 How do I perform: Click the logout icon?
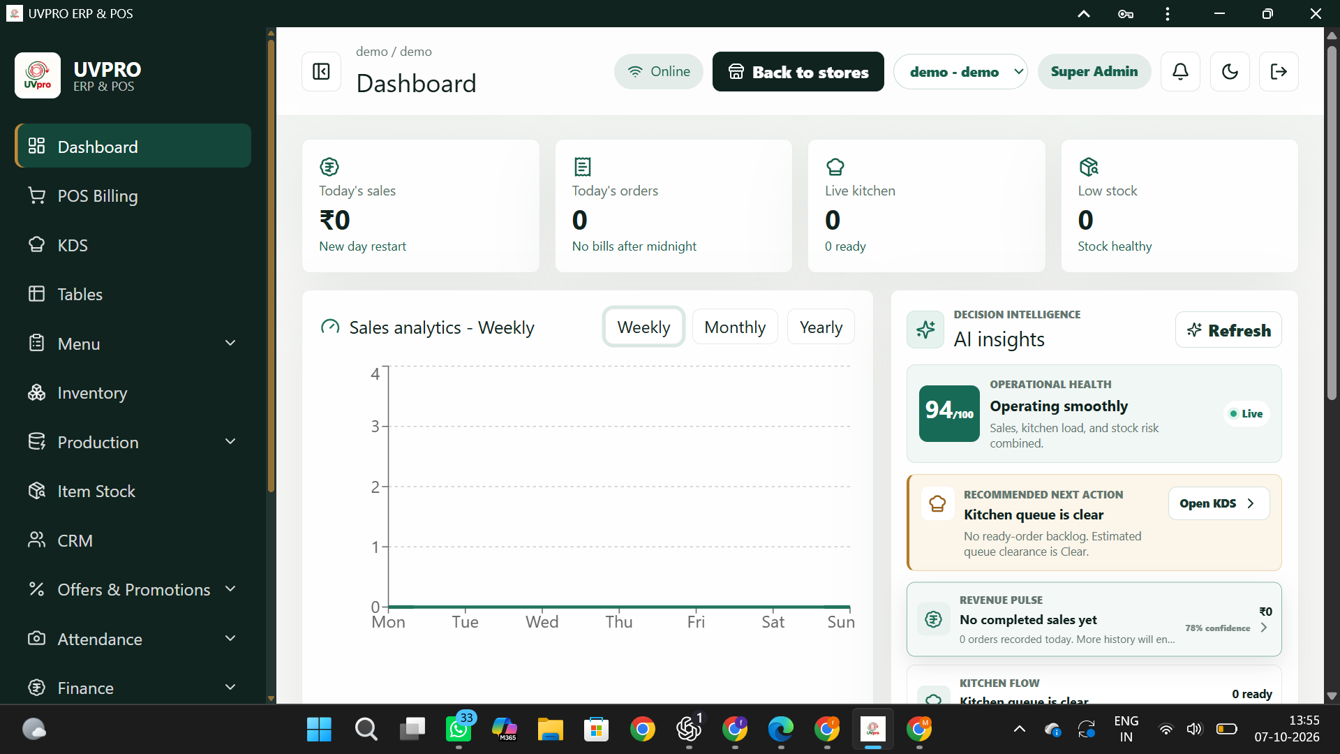click(1279, 71)
